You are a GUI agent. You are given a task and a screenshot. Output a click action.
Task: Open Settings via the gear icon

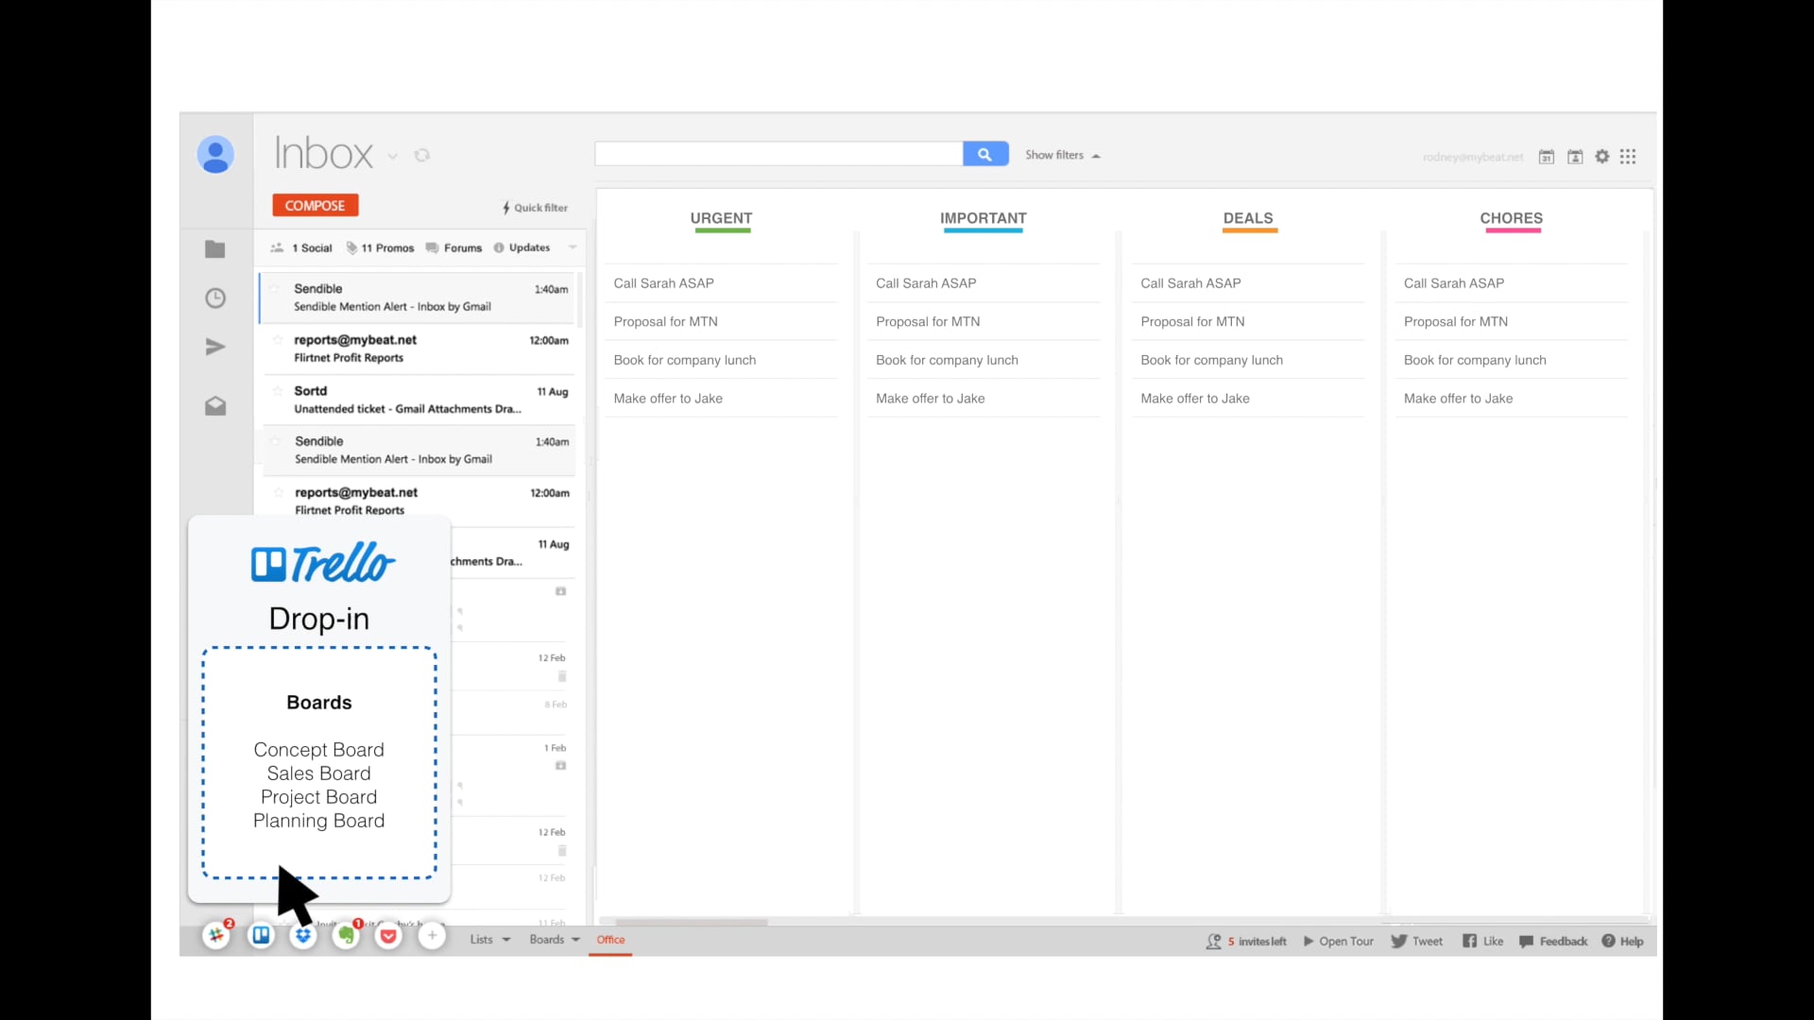pyautogui.click(x=1602, y=157)
